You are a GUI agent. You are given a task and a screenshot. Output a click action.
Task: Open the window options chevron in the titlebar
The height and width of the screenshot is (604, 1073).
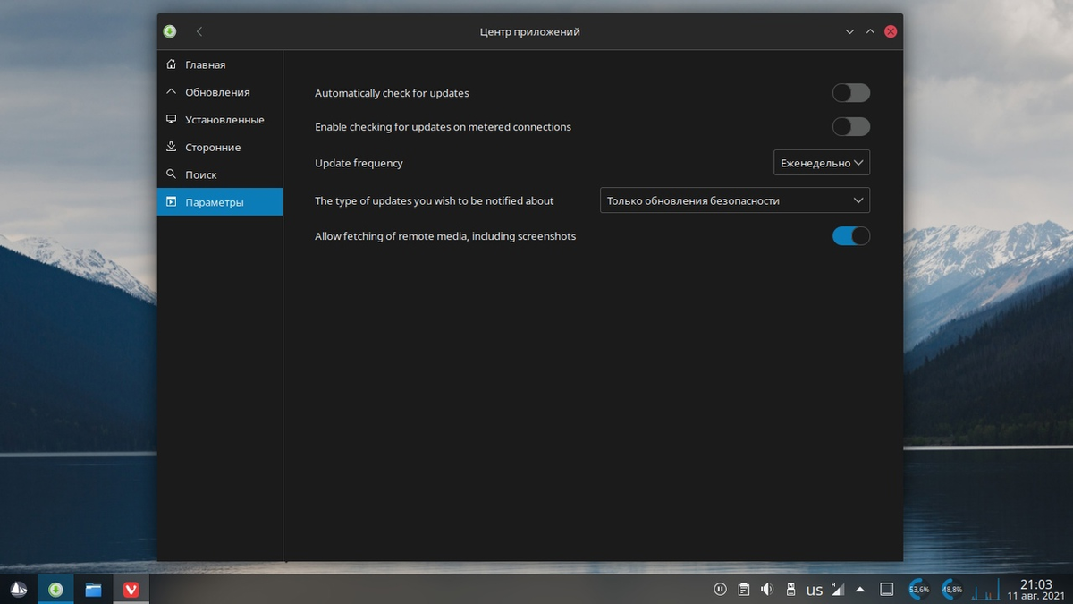tap(849, 30)
